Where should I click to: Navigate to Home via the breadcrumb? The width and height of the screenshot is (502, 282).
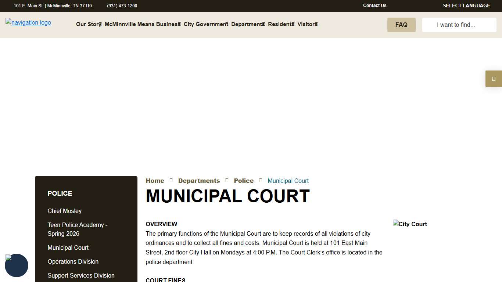click(155, 180)
